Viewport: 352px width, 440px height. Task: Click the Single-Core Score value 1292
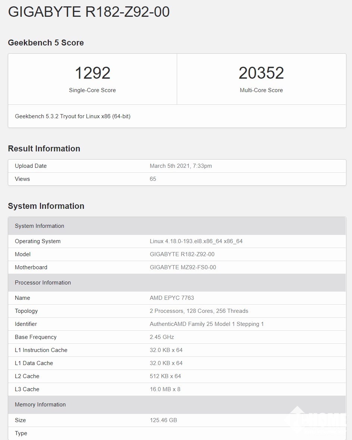(x=92, y=73)
